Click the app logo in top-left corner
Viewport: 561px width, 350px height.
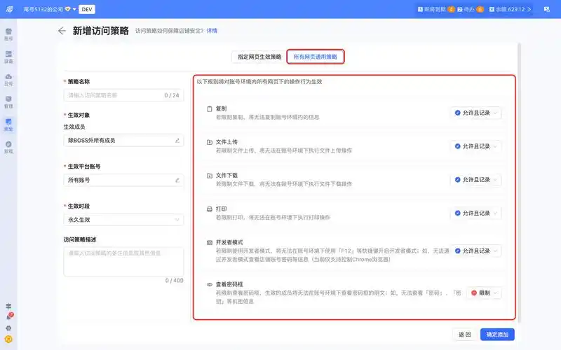pos(10,9)
